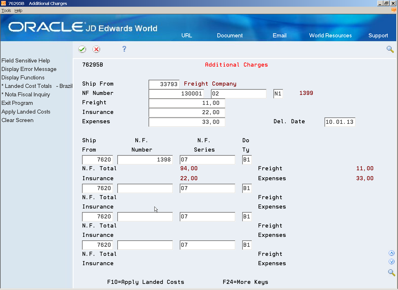This screenshot has height=290, width=398.
Task: Choose Clear Screen option
Action: click(x=18, y=120)
